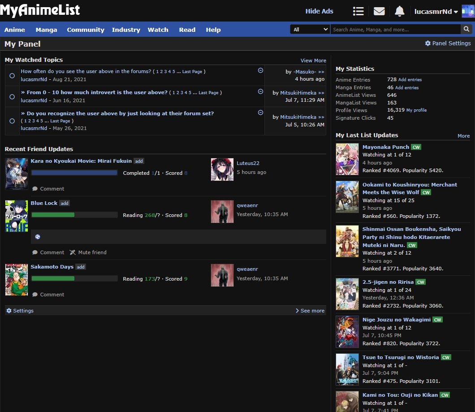This screenshot has width=475, height=412.
Task: Open the Community menu
Action: pyautogui.click(x=86, y=30)
